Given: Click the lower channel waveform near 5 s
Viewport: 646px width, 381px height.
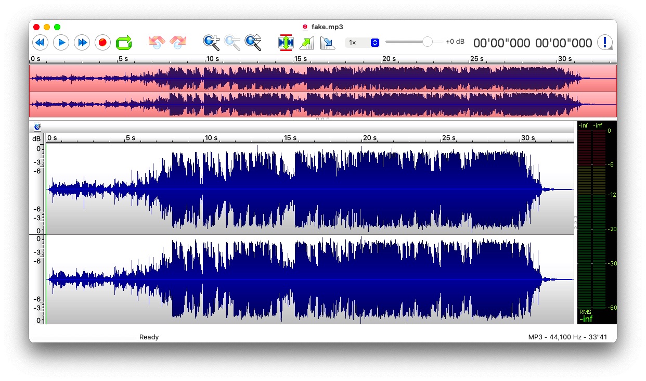Looking at the screenshot, I should pos(126,280).
